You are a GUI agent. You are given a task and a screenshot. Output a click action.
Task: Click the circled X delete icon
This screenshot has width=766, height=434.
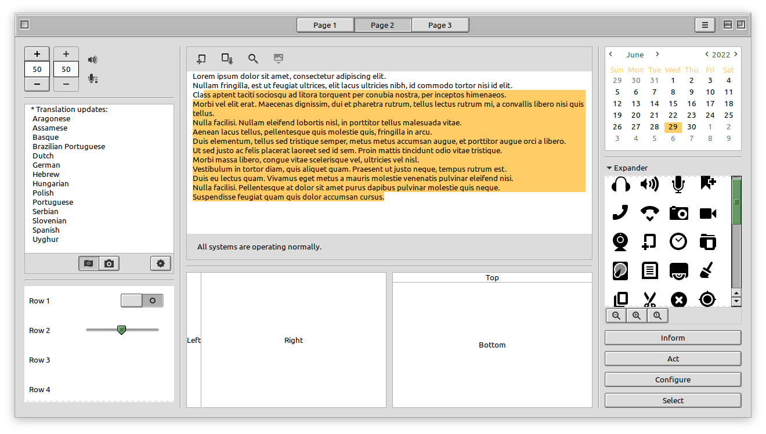tap(678, 299)
